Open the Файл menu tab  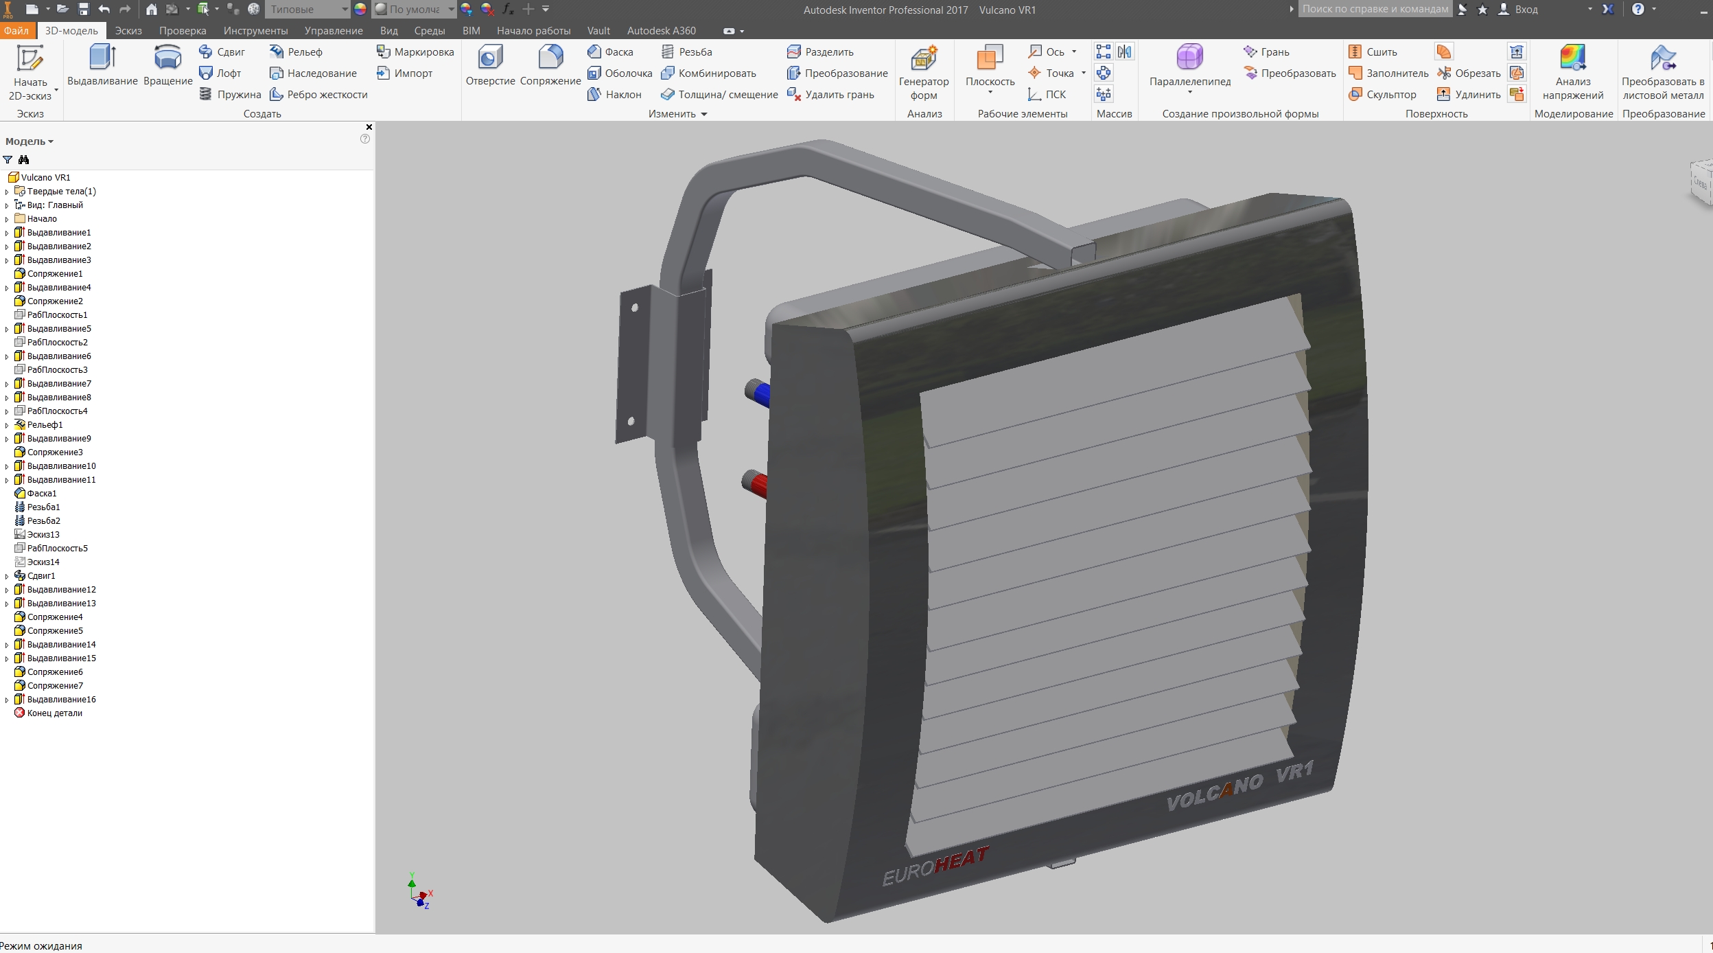[x=16, y=30]
